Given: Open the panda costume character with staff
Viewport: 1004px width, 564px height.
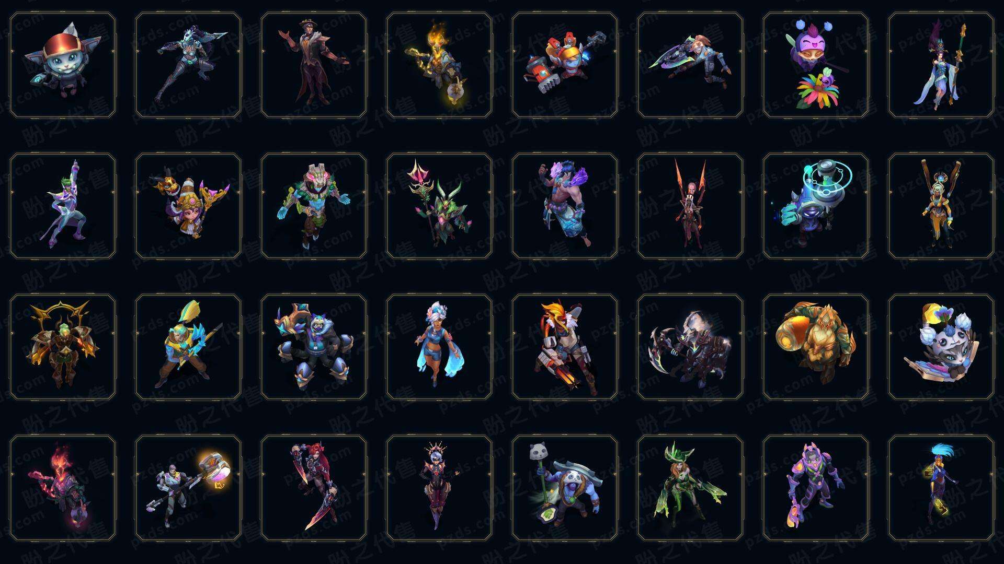Looking at the screenshot, I should click(565, 488).
